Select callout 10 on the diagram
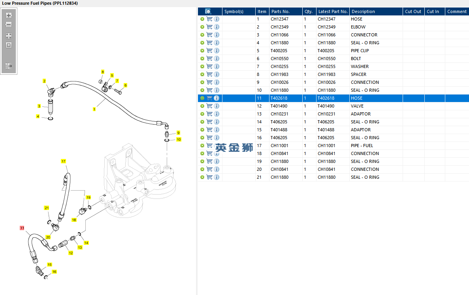Image resolution: width=469 pixels, height=295 pixels. point(179,140)
